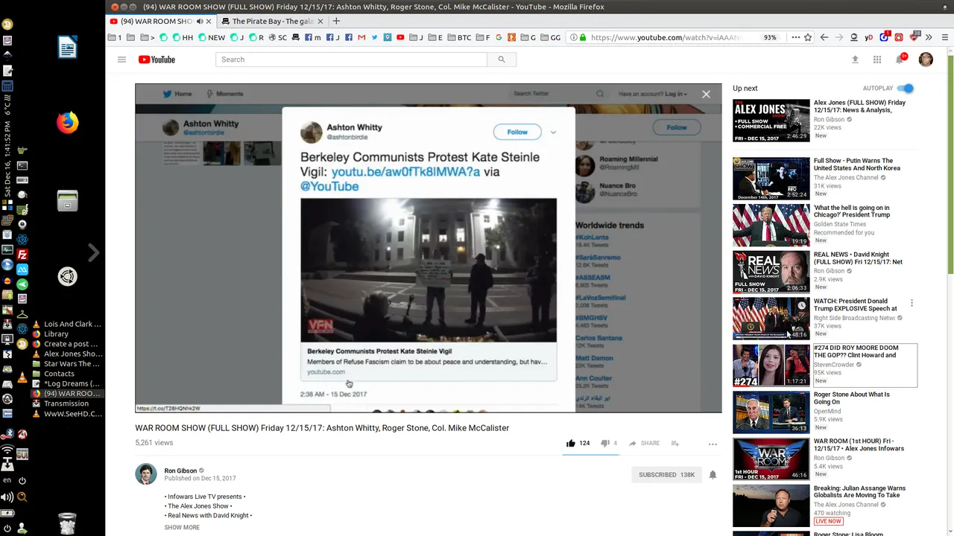Launch Firefox from the desktop icon
954x536 pixels.
[68, 122]
